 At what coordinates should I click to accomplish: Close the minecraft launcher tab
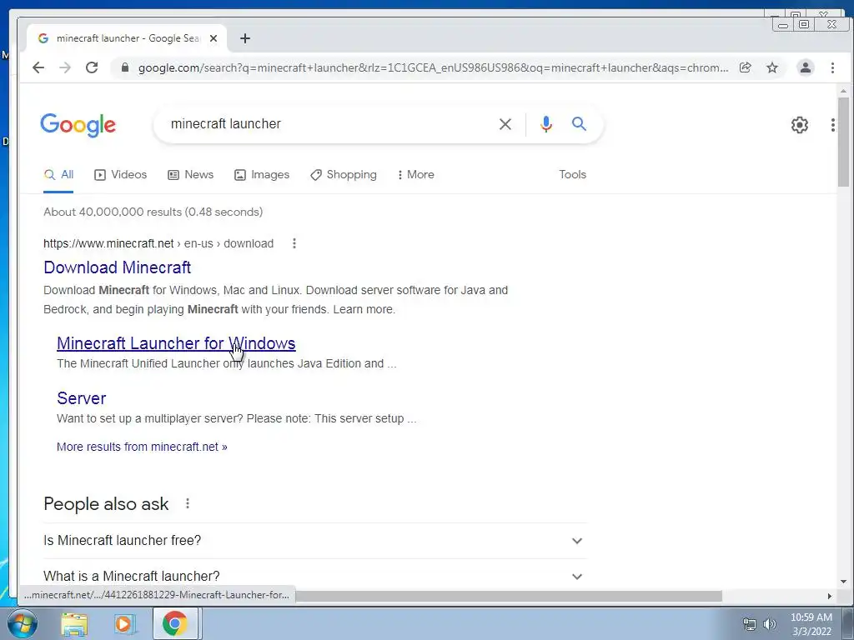pos(213,38)
